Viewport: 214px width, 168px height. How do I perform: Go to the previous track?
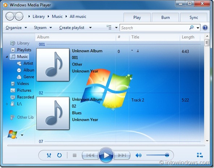[90, 155]
